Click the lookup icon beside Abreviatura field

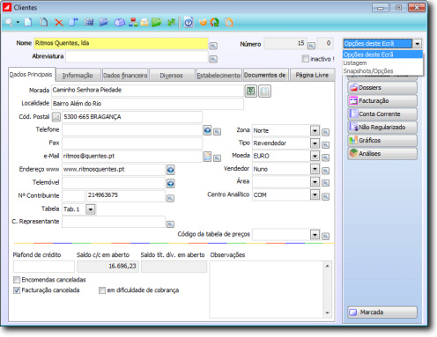tap(213, 59)
